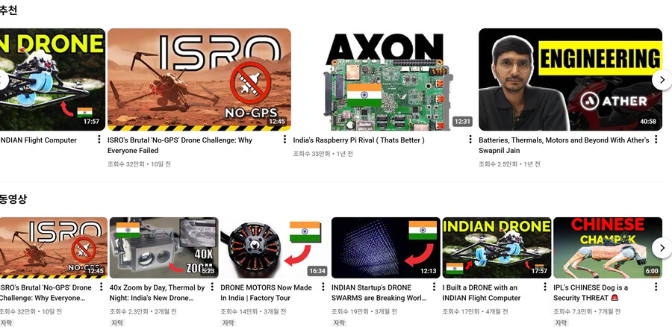Open more options for Ather's Swapnil Jain video
672x327 pixels.
(x=656, y=140)
